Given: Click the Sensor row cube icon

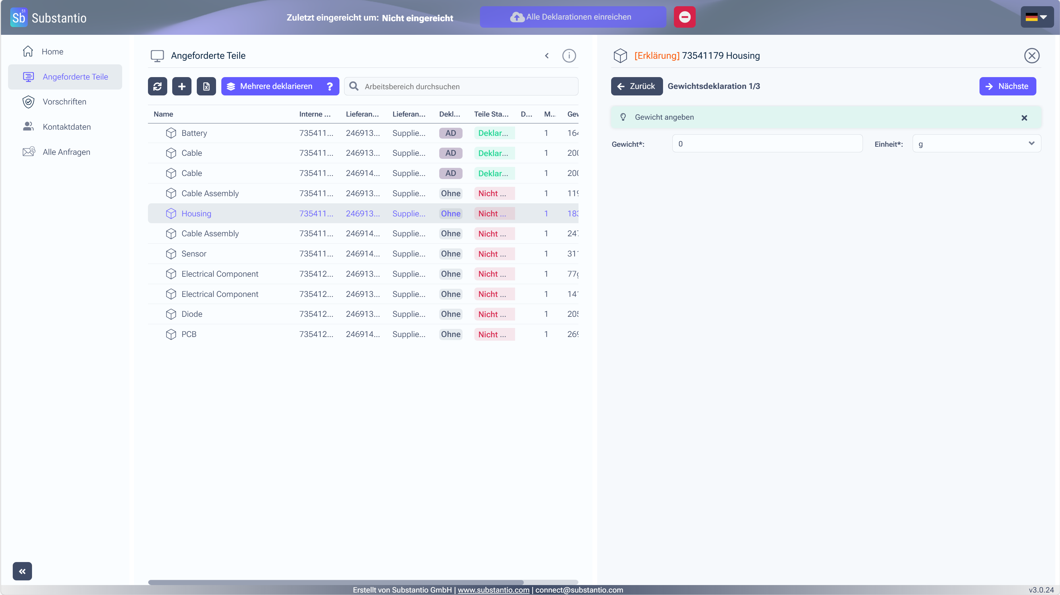Looking at the screenshot, I should click(171, 254).
